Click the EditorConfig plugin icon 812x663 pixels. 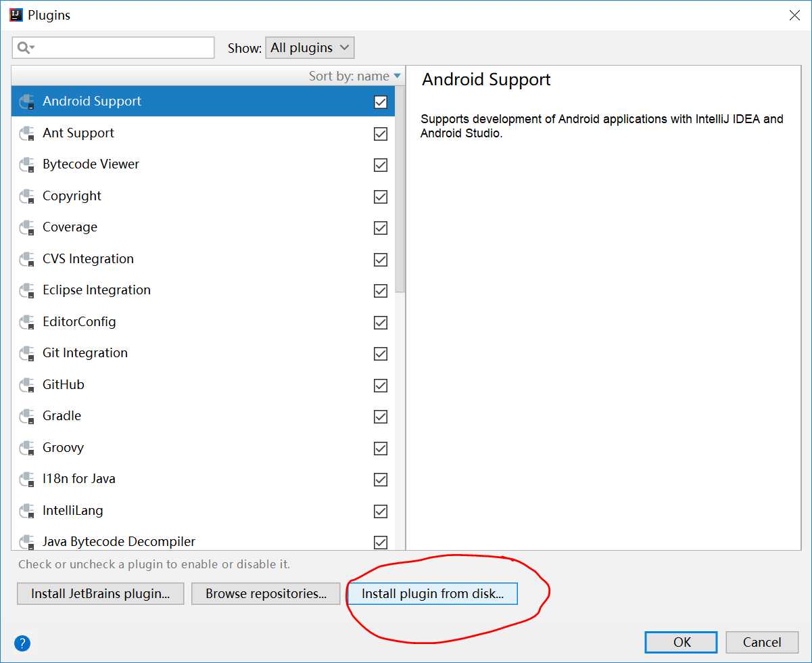pyautogui.click(x=27, y=322)
